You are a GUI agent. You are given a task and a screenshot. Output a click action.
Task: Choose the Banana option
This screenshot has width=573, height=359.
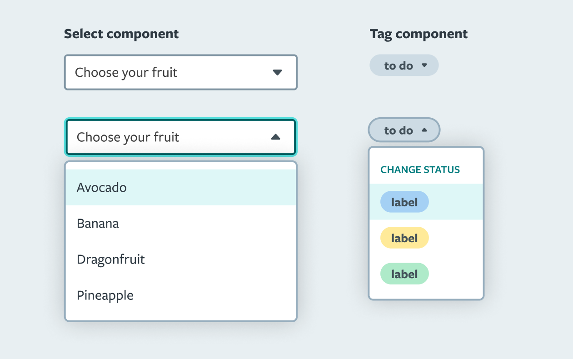[98, 224]
